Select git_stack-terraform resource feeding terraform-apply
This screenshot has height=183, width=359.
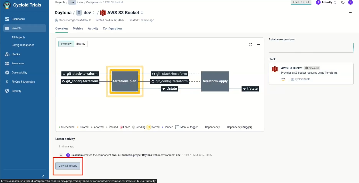point(169,74)
